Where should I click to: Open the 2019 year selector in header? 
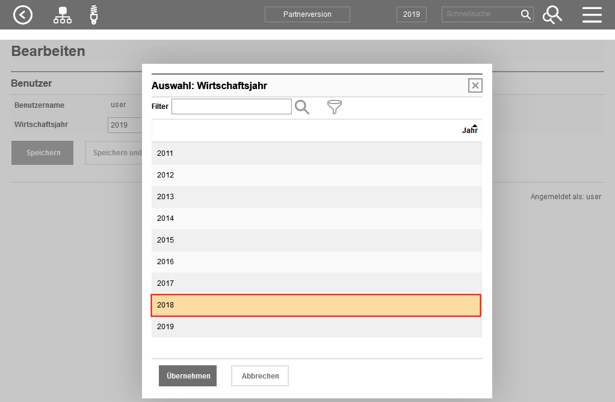[x=412, y=14]
